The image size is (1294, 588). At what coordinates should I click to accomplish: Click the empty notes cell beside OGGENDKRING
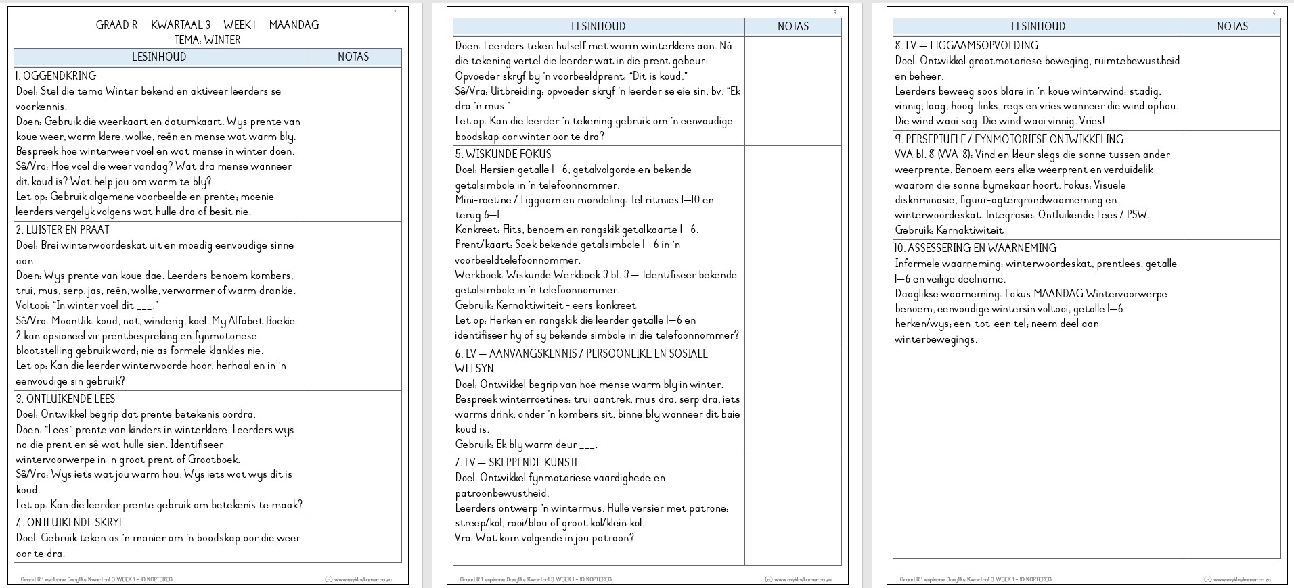[x=353, y=144]
